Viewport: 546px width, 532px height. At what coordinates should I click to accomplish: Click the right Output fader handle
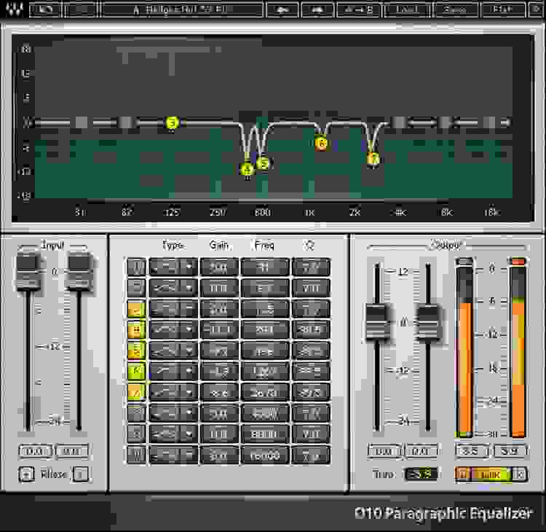(x=428, y=322)
